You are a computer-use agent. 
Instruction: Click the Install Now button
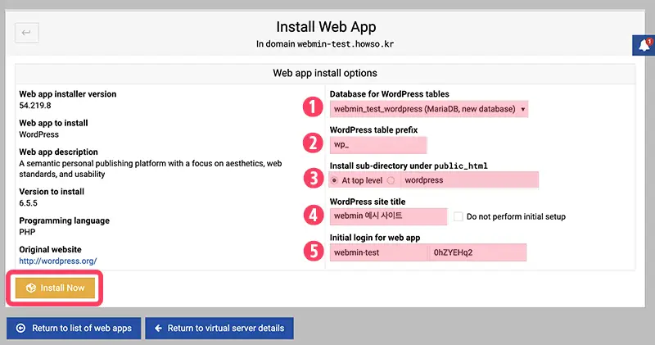pyautogui.click(x=55, y=288)
